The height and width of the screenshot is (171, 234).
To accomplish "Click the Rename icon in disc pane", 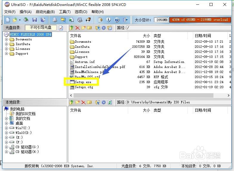I will point(89,28).
